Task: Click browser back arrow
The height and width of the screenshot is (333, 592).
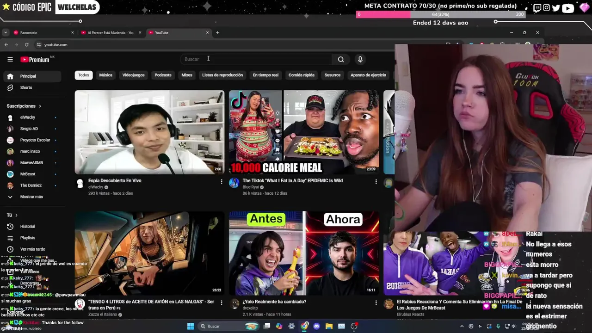Action: pyautogui.click(x=6, y=45)
